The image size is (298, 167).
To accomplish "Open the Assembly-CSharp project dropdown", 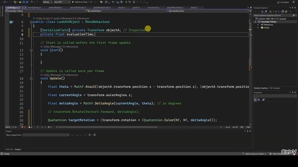I will 46,11.
